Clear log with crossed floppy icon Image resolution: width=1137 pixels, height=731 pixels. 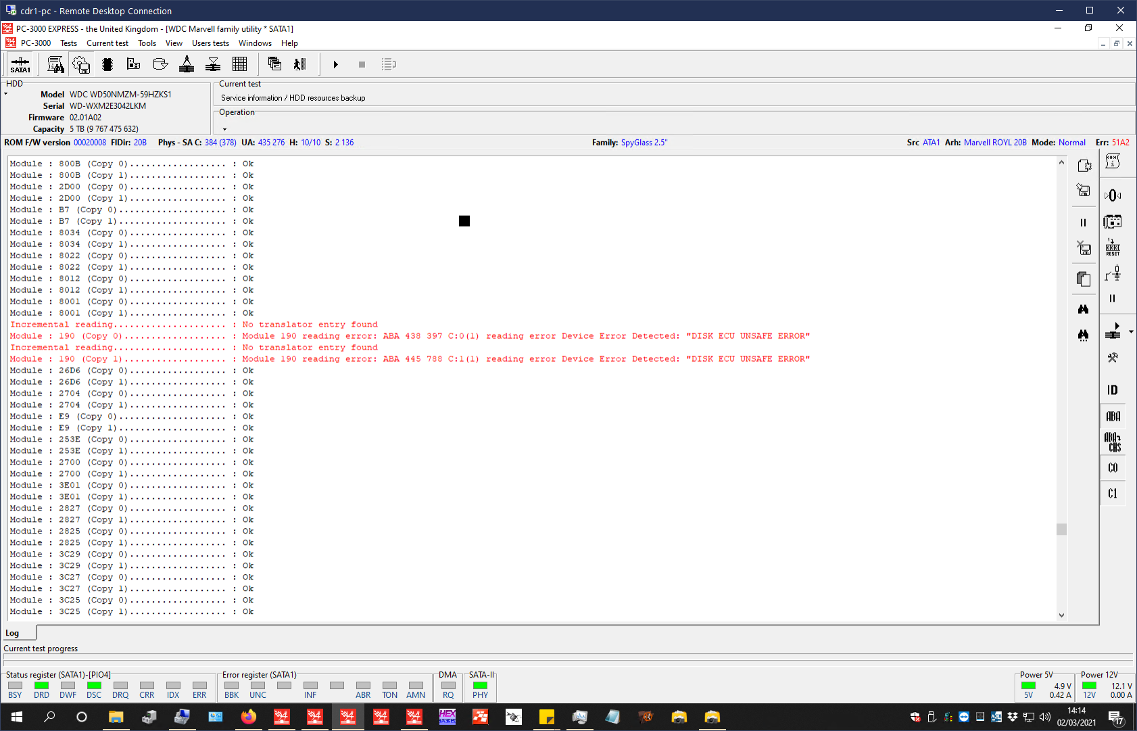(1084, 248)
